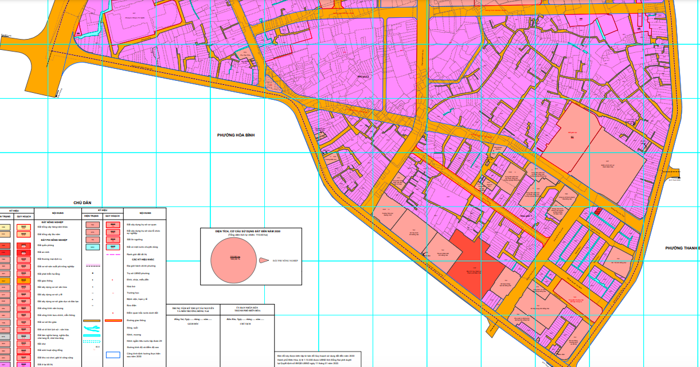Click legend row 'Đất xây dựng cơ sở y tế'
700x367 pixels.
coord(50,295)
